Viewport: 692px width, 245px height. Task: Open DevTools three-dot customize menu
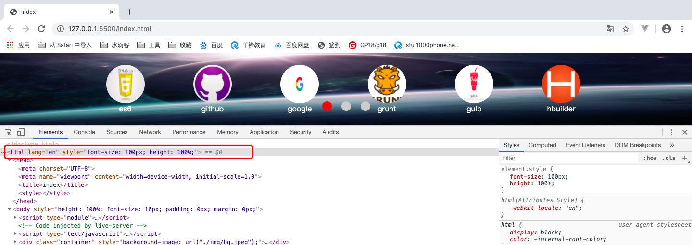pyautogui.click(x=671, y=132)
